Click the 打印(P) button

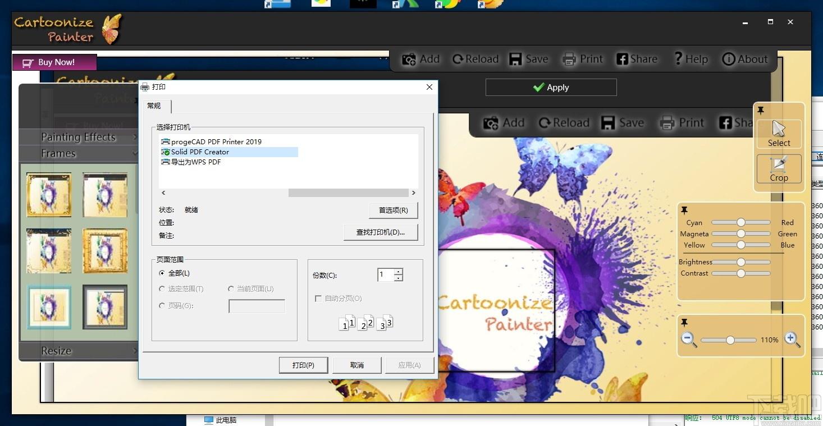[x=303, y=365]
